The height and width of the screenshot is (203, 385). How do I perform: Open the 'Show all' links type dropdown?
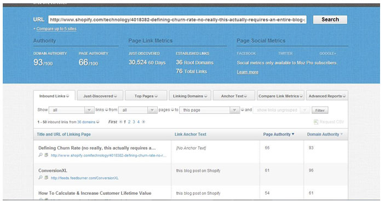pyautogui.click(x=71, y=110)
